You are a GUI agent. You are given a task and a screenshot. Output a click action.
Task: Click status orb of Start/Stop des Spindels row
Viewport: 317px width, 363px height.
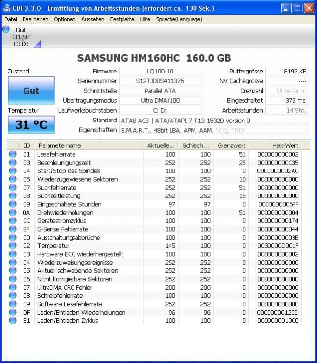tap(13, 171)
